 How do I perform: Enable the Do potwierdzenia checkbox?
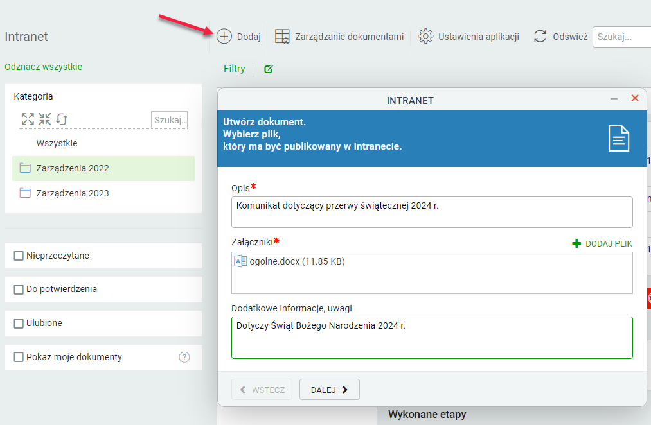(x=19, y=290)
